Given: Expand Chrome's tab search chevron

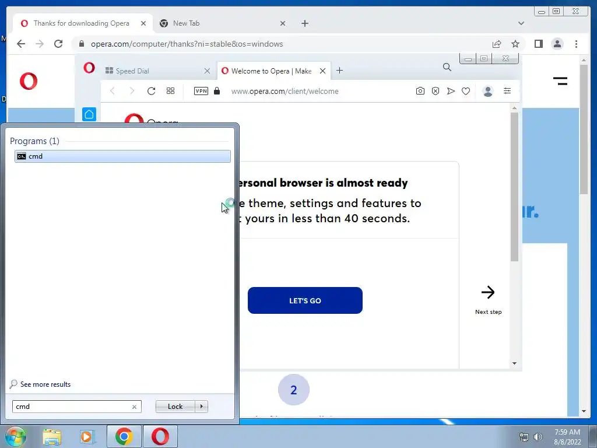Looking at the screenshot, I should pyautogui.click(x=521, y=23).
